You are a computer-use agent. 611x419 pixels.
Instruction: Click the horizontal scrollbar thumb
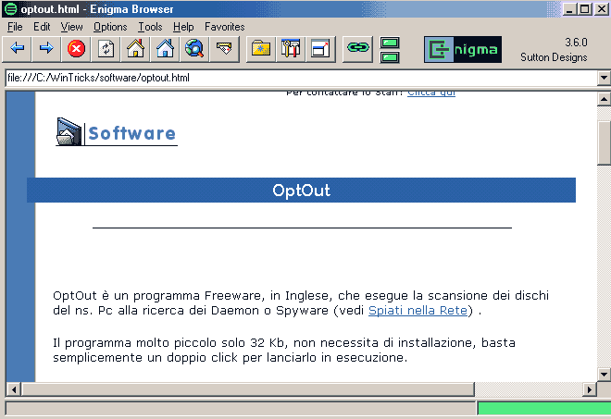click(x=247, y=389)
